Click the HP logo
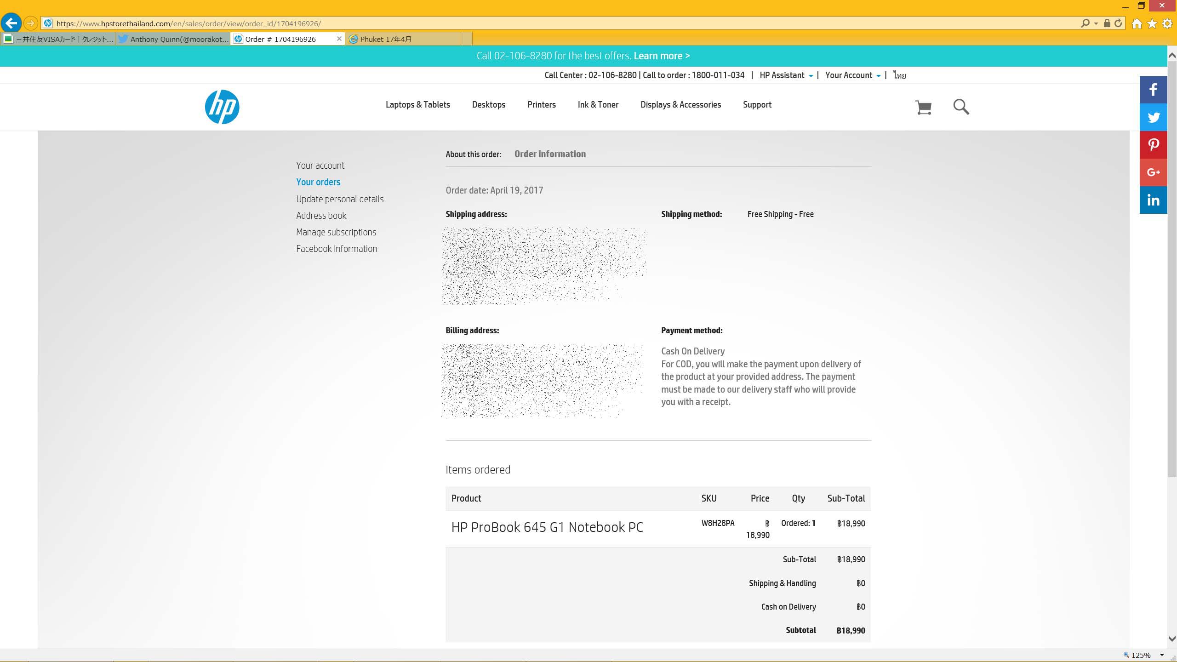 [222, 107]
